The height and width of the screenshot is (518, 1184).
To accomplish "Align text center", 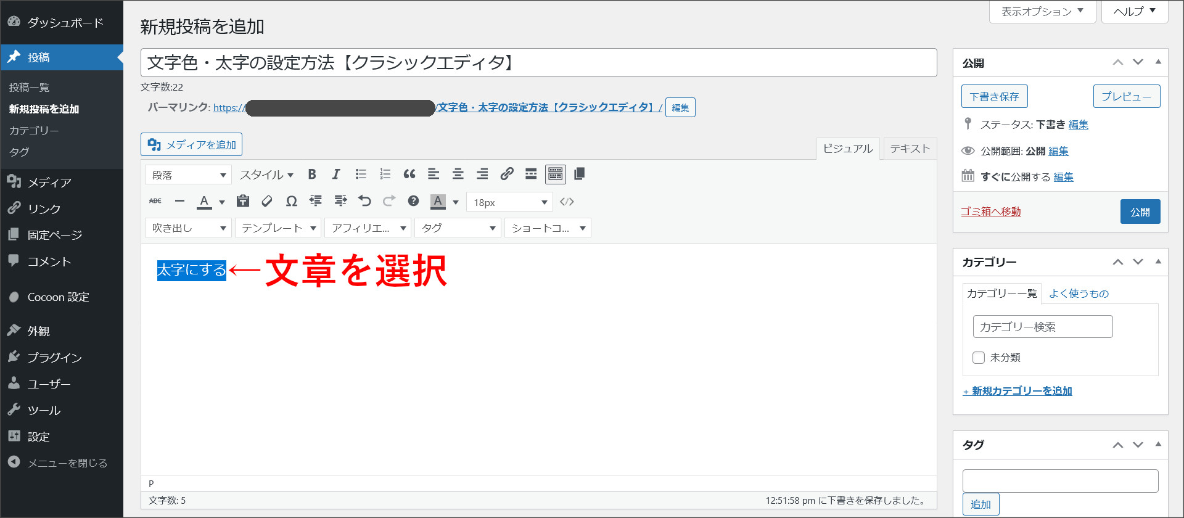I will pos(458,175).
